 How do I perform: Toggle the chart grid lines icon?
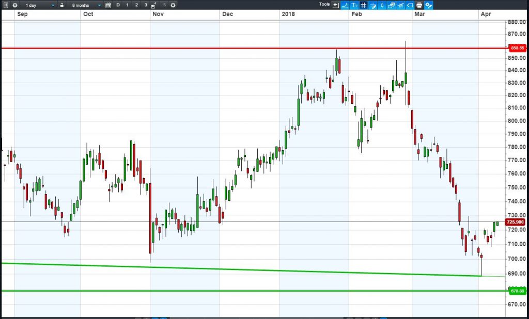pos(363,5)
